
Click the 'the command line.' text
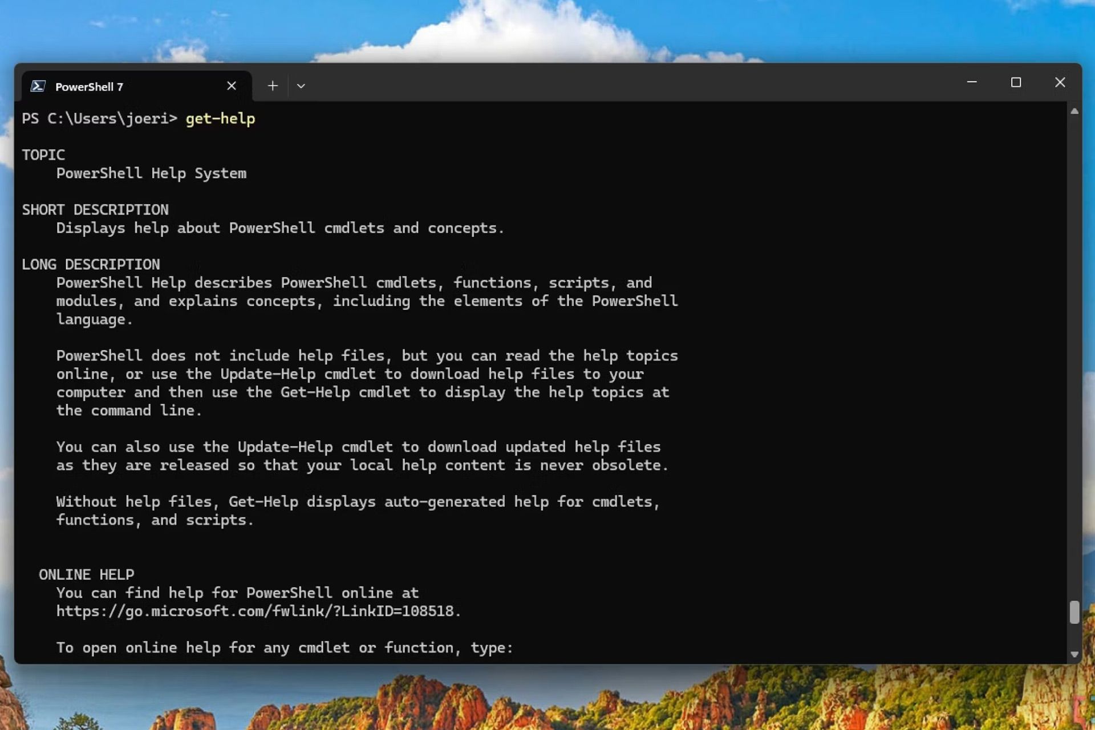(129, 411)
